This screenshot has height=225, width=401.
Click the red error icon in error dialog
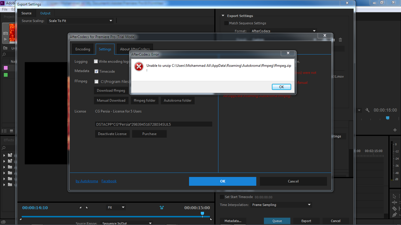coord(139,67)
